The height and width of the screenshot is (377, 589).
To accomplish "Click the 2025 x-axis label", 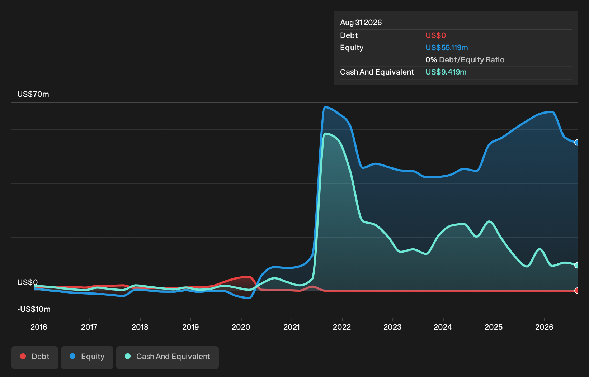I will pyautogui.click(x=494, y=327).
